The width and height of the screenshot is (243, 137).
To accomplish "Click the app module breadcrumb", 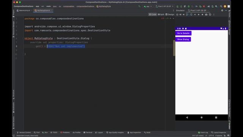I will [37, 6].
